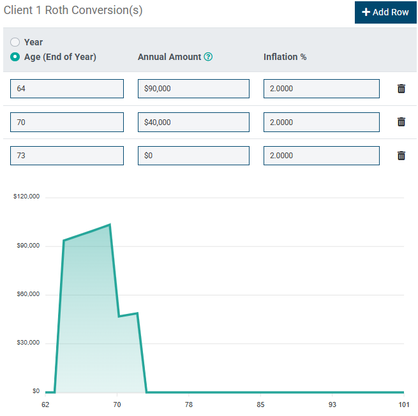Screen dimensions: 418x416
Task: Click the chart line's first rise near $90,000
Action: tap(64, 241)
